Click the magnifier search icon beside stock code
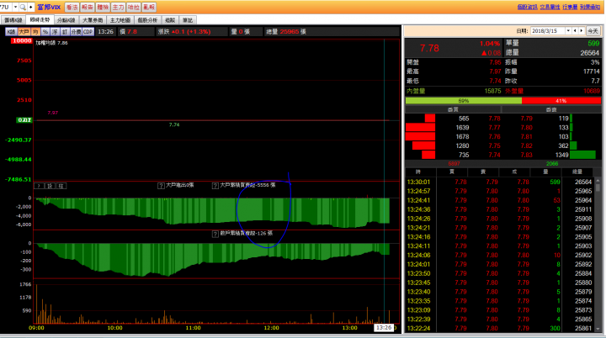 pyautogui.click(x=23, y=7)
